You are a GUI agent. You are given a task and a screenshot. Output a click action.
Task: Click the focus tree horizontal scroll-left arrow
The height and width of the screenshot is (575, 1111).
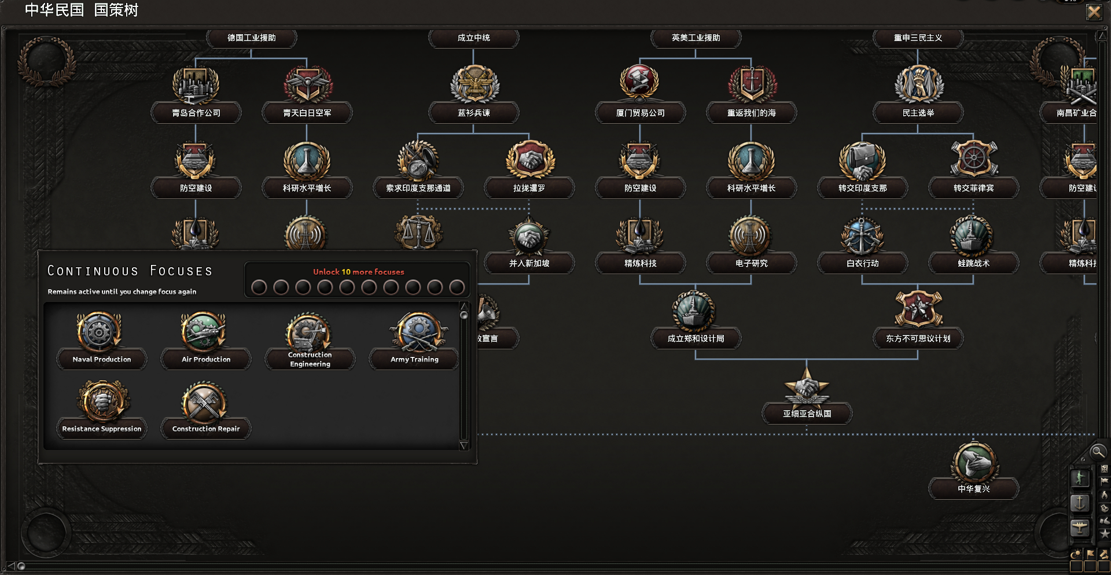(x=10, y=566)
